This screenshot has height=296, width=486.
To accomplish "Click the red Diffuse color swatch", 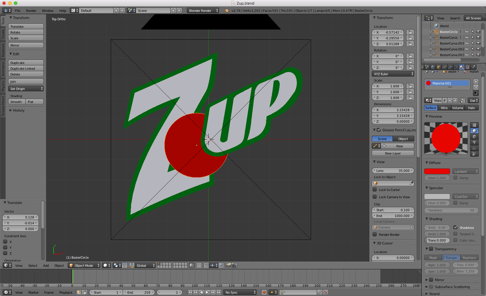I will 437,172.
